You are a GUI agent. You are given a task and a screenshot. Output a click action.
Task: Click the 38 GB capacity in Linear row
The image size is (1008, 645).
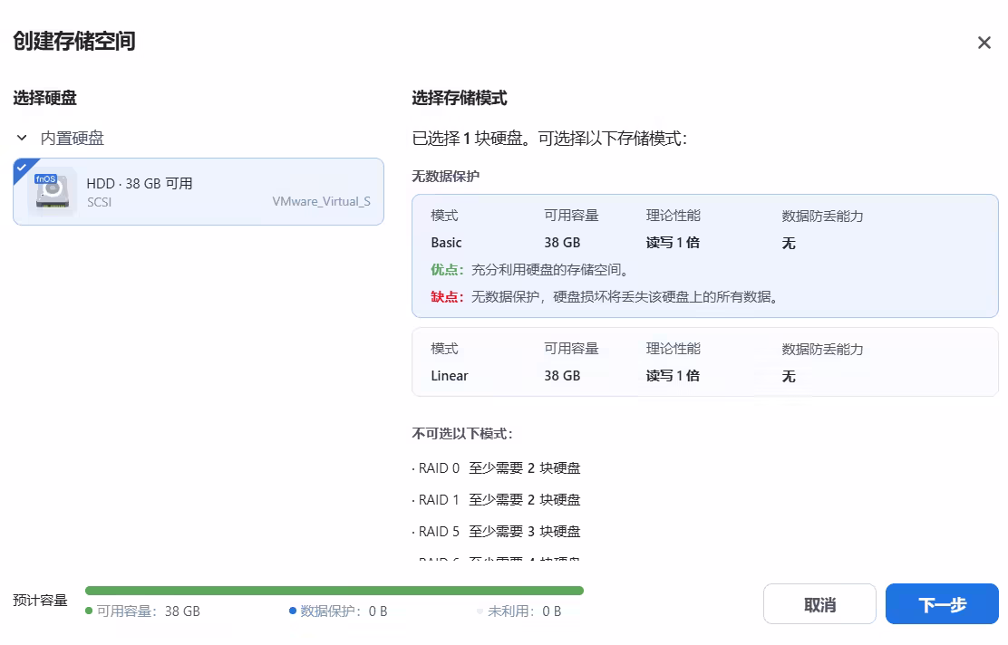[x=562, y=376]
